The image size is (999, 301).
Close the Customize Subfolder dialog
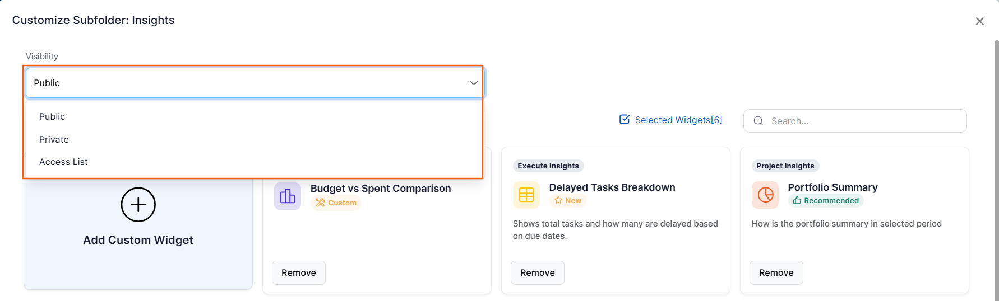coord(980,21)
